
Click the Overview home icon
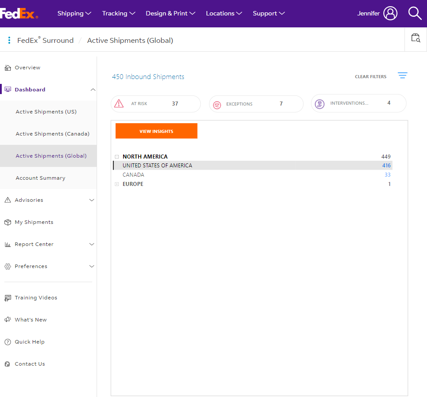(8, 68)
